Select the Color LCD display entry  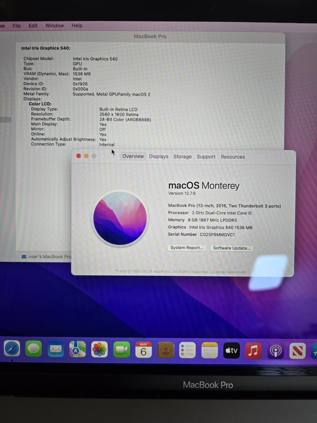(40, 104)
